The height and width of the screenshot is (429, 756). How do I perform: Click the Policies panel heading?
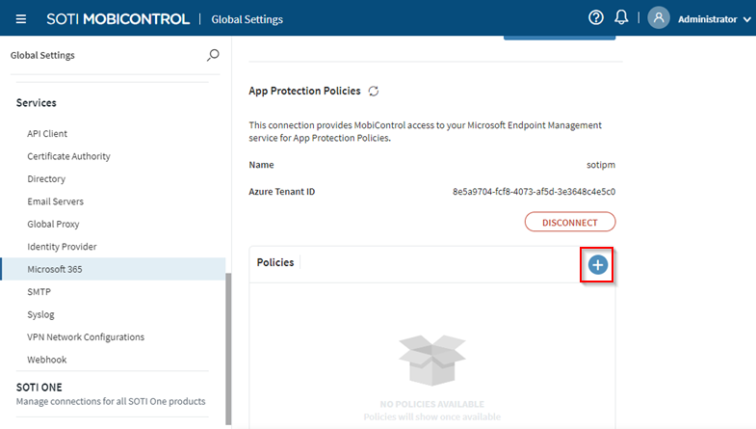pyautogui.click(x=275, y=262)
